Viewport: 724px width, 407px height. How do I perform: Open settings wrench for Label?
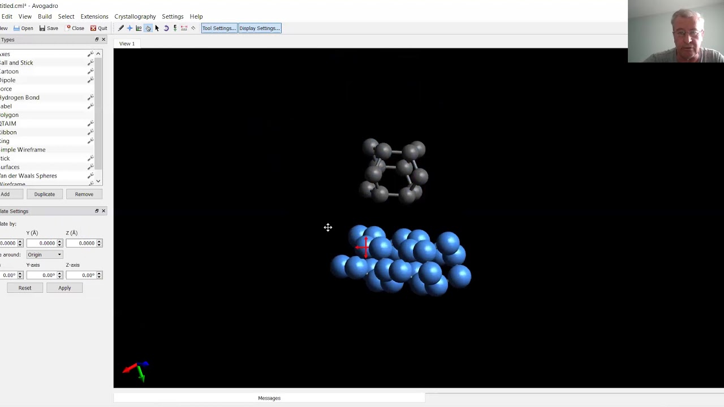pyautogui.click(x=90, y=106)
